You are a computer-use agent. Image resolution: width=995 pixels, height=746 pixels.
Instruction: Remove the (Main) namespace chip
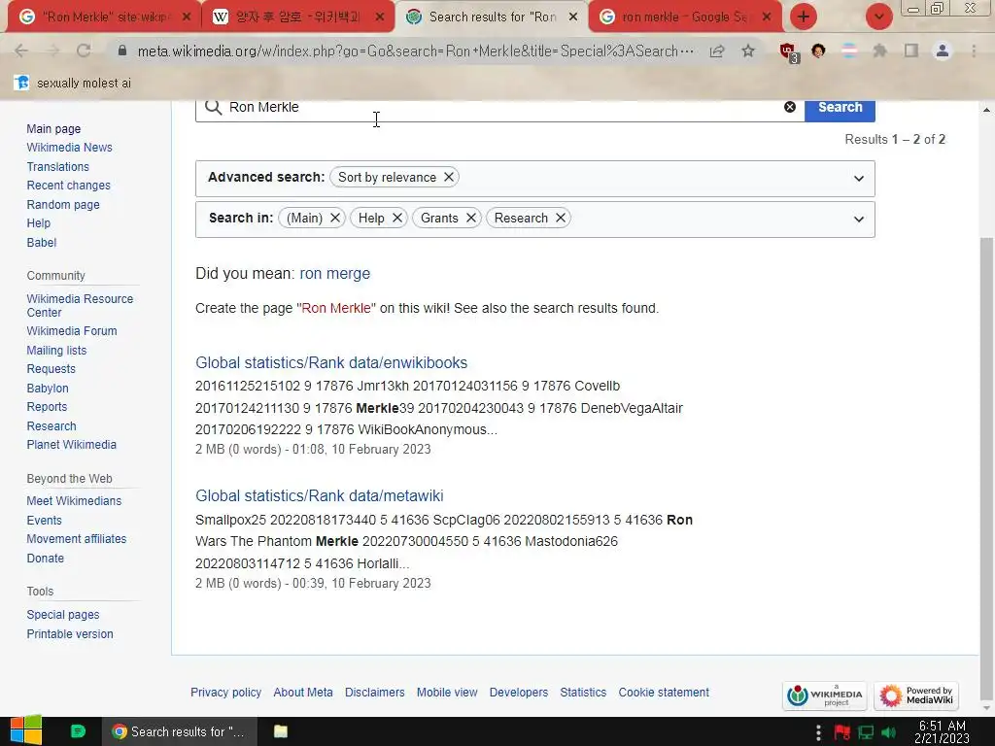pyautogui.click(x=335, y=218)
